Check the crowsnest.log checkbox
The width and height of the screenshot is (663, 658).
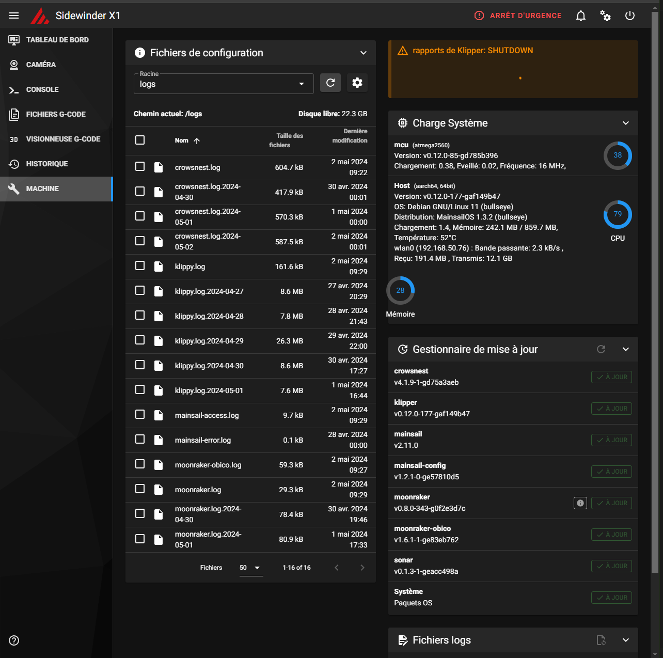pos(140,166)
